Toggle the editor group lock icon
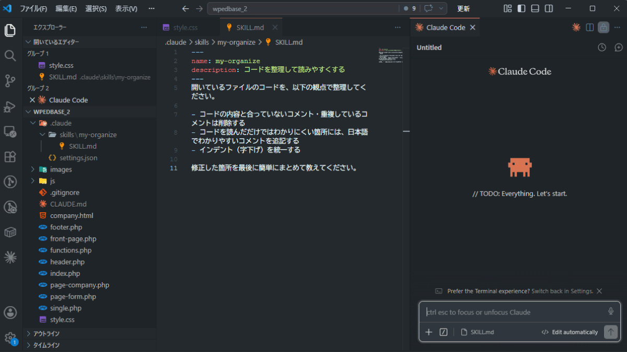 (x=603, y=28)
